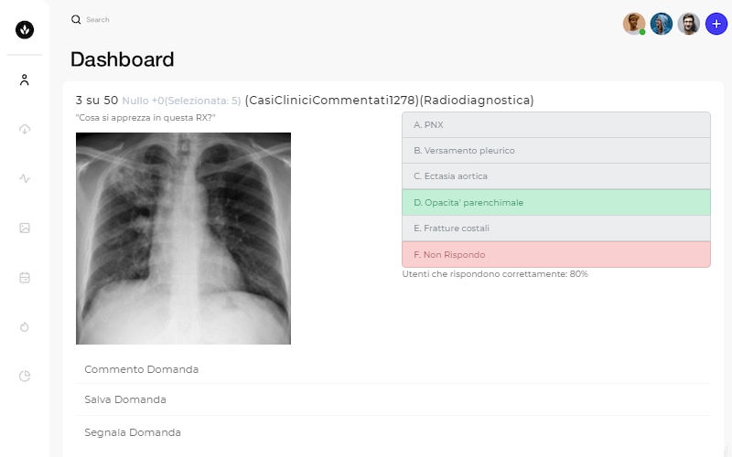
Task: Select the activity pulse sidebar icon
Action: (x=25, y=178)
